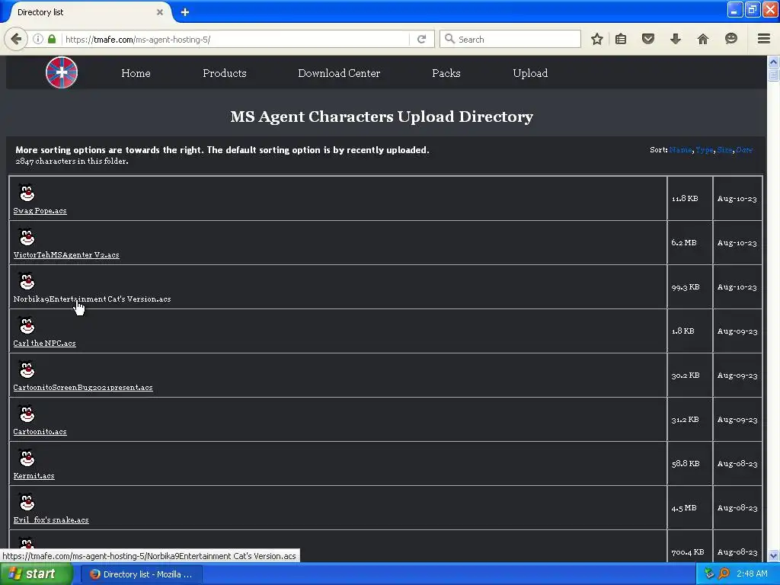Download Swag Pope.acs file link
780x585 pixels.
coord(40,211)
